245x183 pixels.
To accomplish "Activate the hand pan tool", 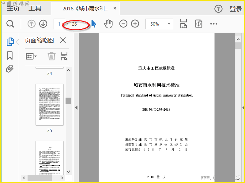I will (108, 24).
